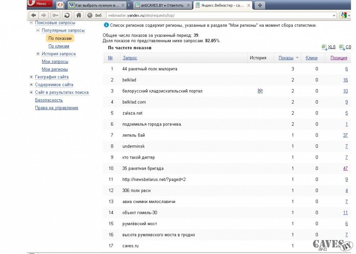Sort table by Клики column header
Screen dimensions: 356x254
click(x=311, y=58)
